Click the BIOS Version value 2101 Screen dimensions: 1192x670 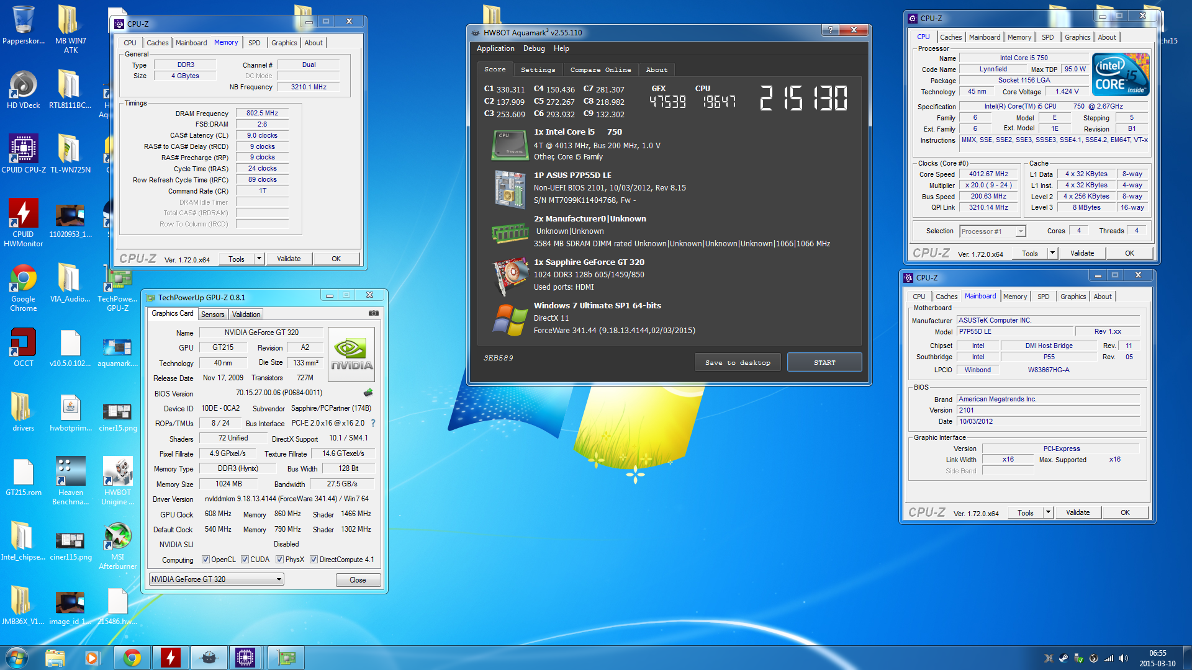pos(1048,410)
